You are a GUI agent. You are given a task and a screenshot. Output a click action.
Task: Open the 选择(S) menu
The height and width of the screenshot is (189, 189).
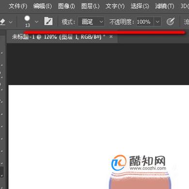140,6
